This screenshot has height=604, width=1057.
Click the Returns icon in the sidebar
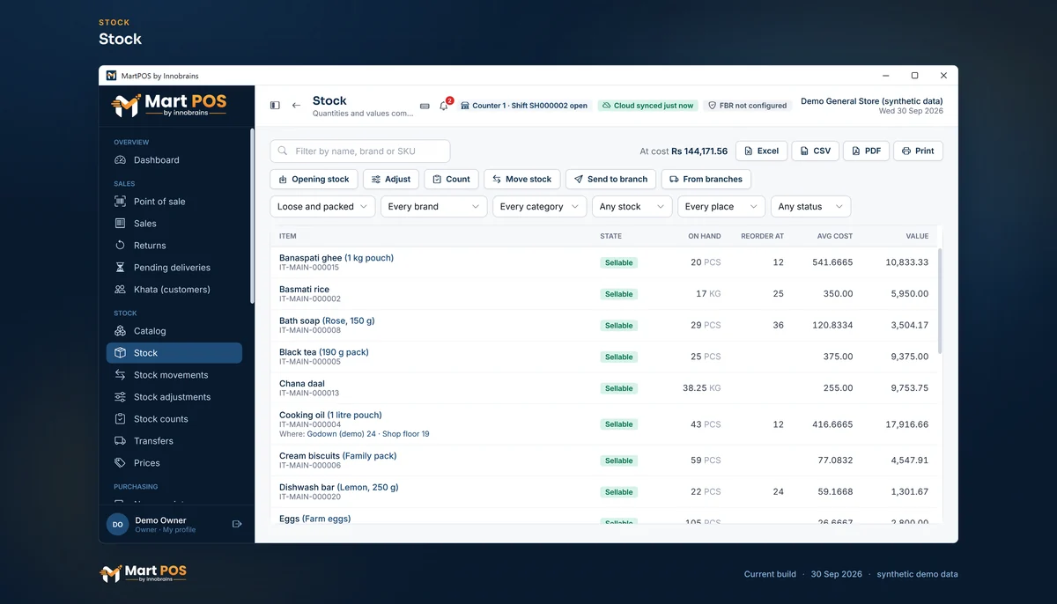click(x=121, y=246)
